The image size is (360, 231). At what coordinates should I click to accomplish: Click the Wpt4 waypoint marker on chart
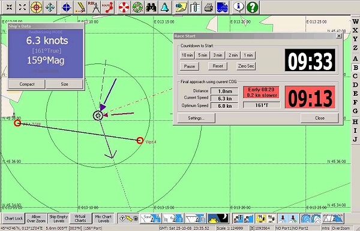coord(140,141)
